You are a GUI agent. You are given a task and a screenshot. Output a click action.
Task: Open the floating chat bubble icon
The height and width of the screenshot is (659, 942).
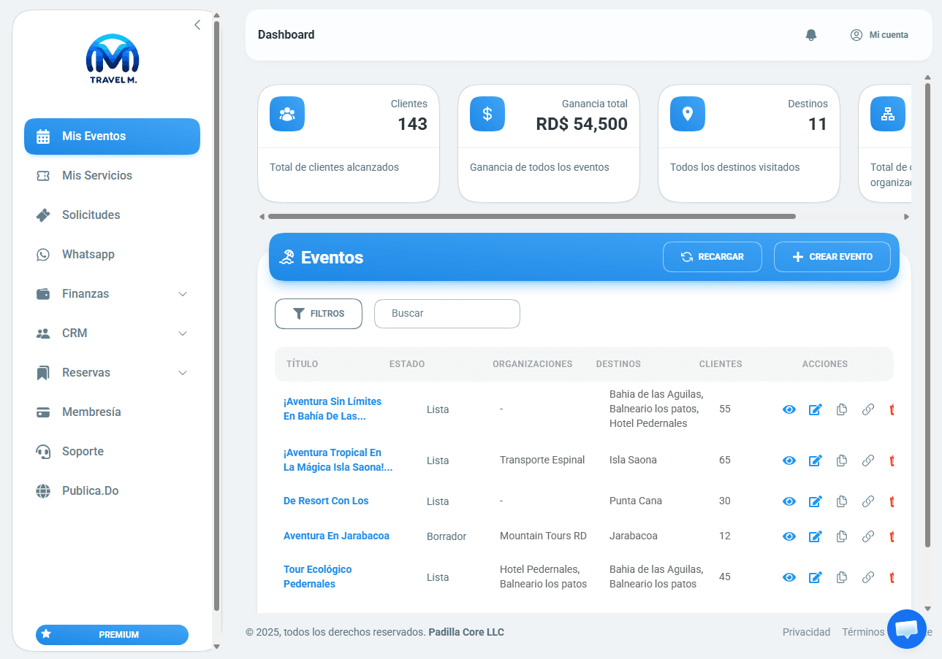[x=906, y=628]
